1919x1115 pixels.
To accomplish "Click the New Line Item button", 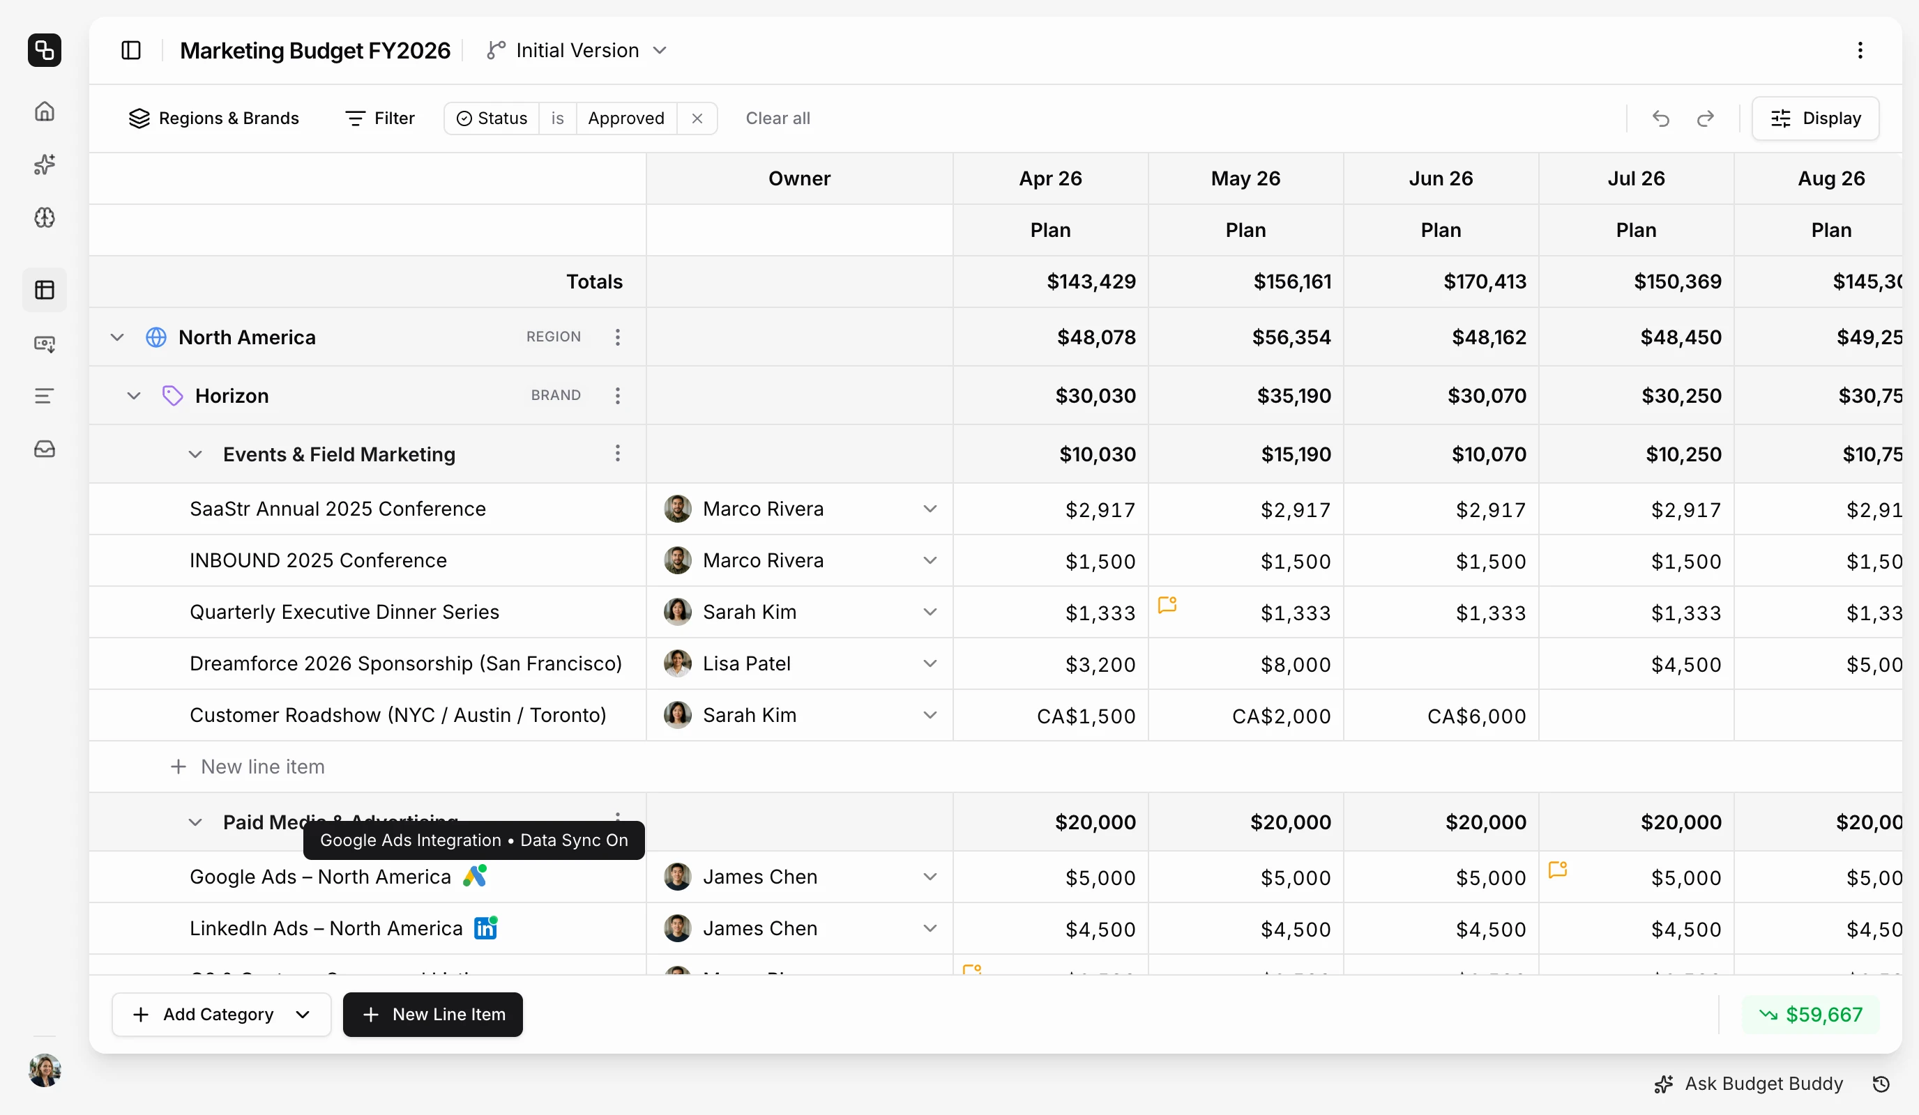I will 432,1015.
